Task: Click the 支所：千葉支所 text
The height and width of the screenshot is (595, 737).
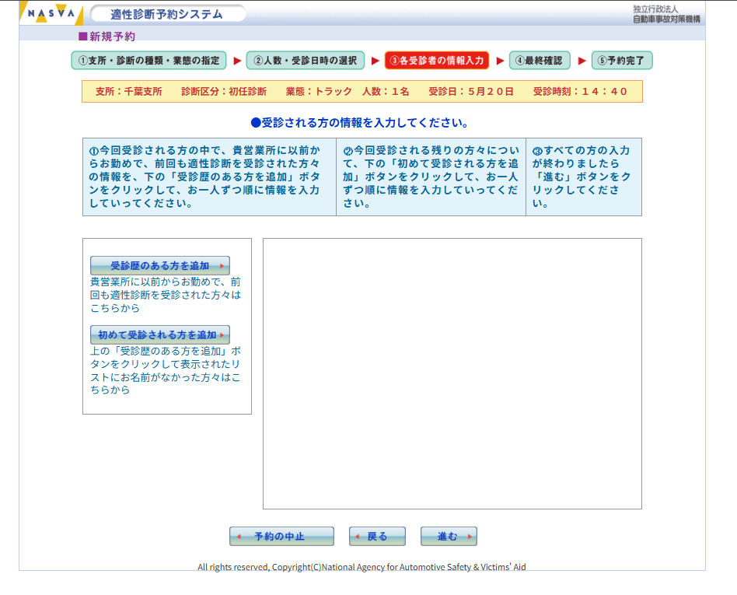Action: tap(129, 91)
